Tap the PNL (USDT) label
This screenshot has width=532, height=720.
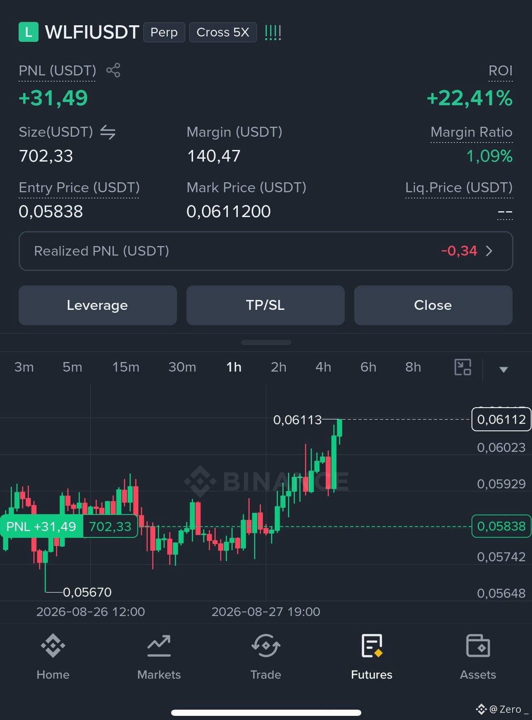click(58, 70)
